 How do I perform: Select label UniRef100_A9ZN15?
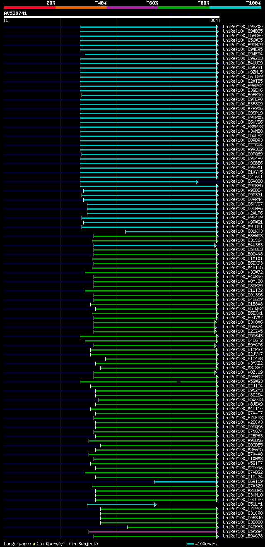[243, 72]
